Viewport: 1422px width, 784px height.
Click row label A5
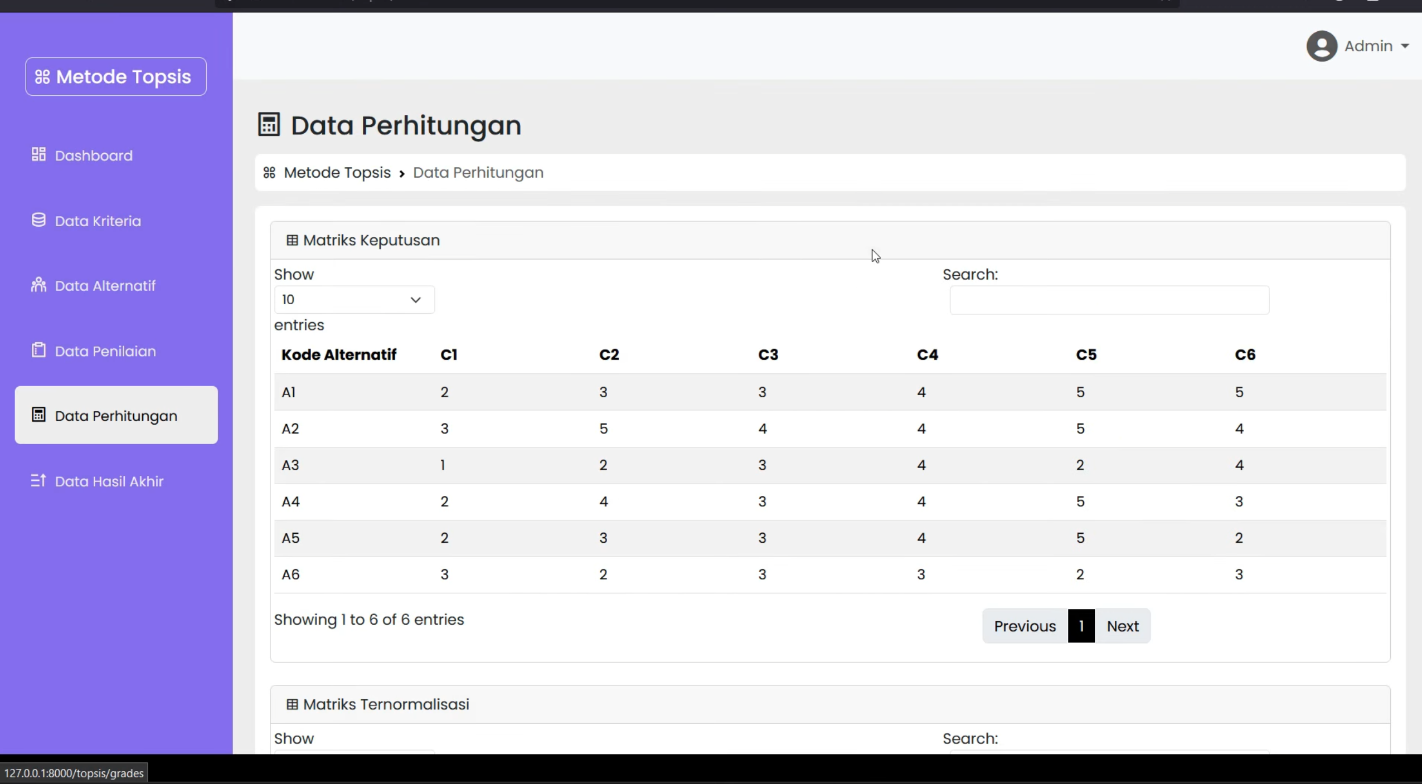coord(290,538)
